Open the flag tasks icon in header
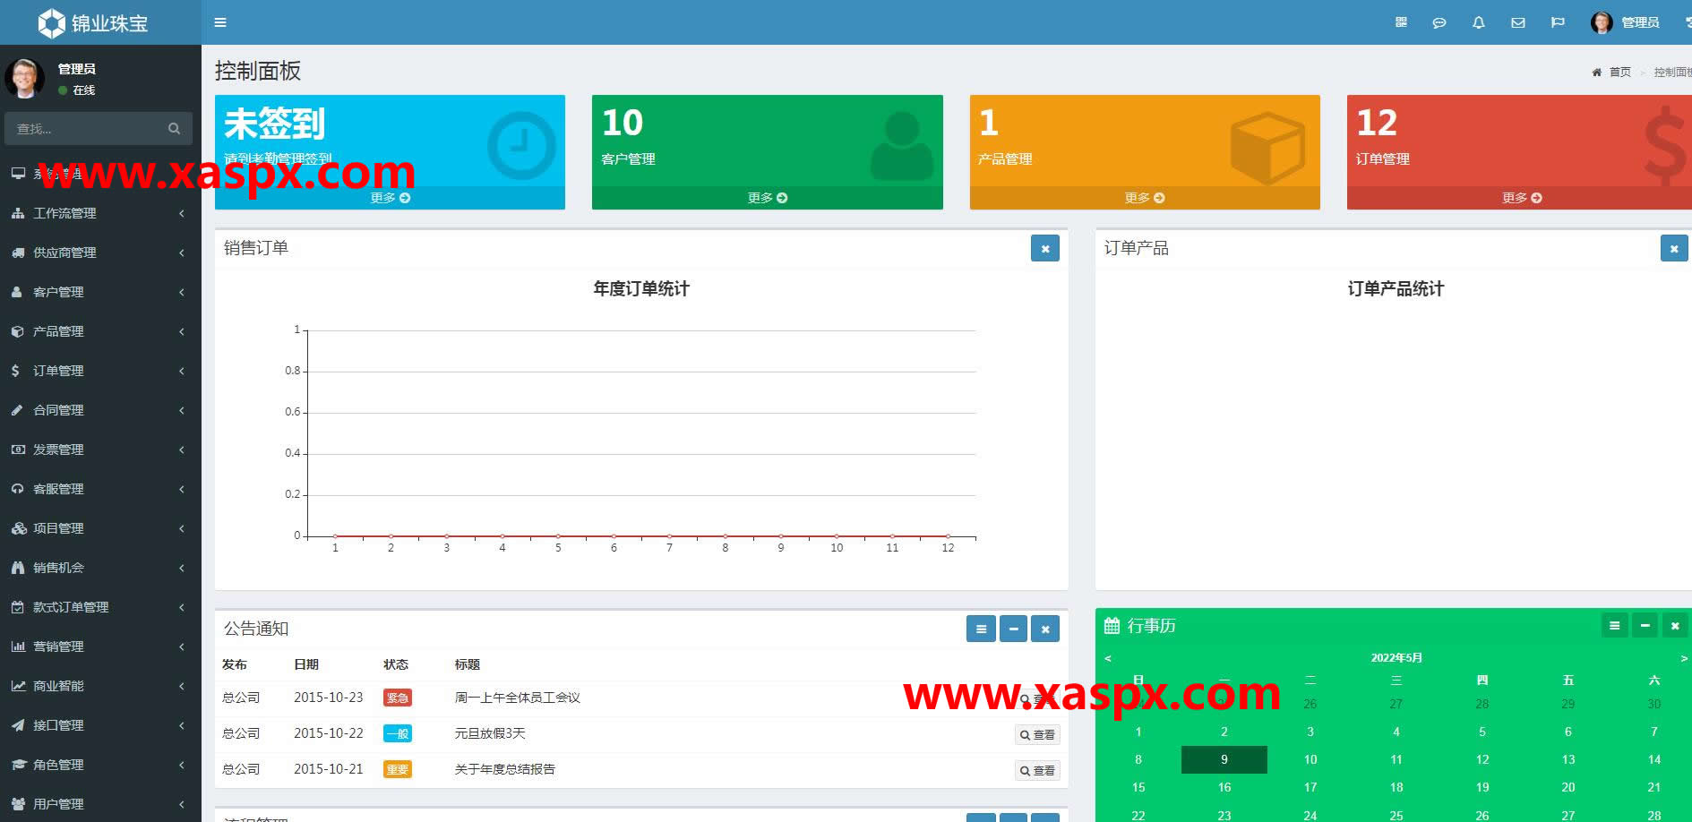 (x=1558, y=22)
